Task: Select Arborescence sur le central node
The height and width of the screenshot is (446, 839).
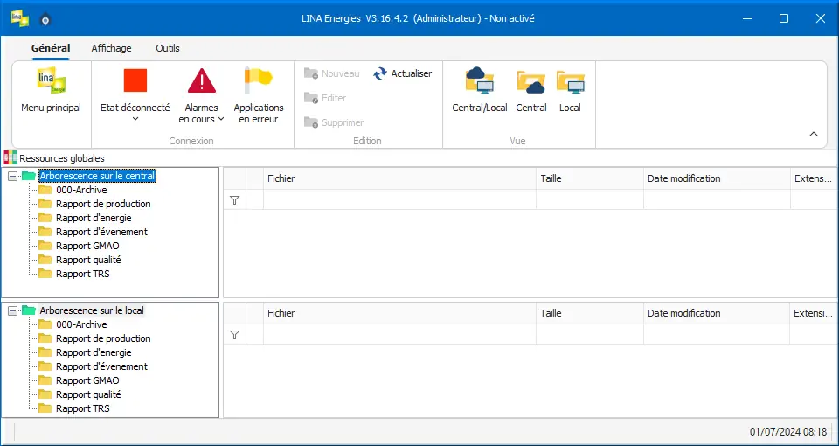Action: (97, 176)
